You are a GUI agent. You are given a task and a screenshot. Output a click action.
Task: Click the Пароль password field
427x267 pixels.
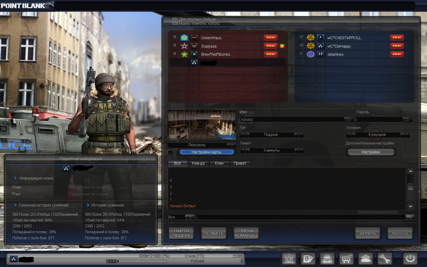click(x=380, y=119)
